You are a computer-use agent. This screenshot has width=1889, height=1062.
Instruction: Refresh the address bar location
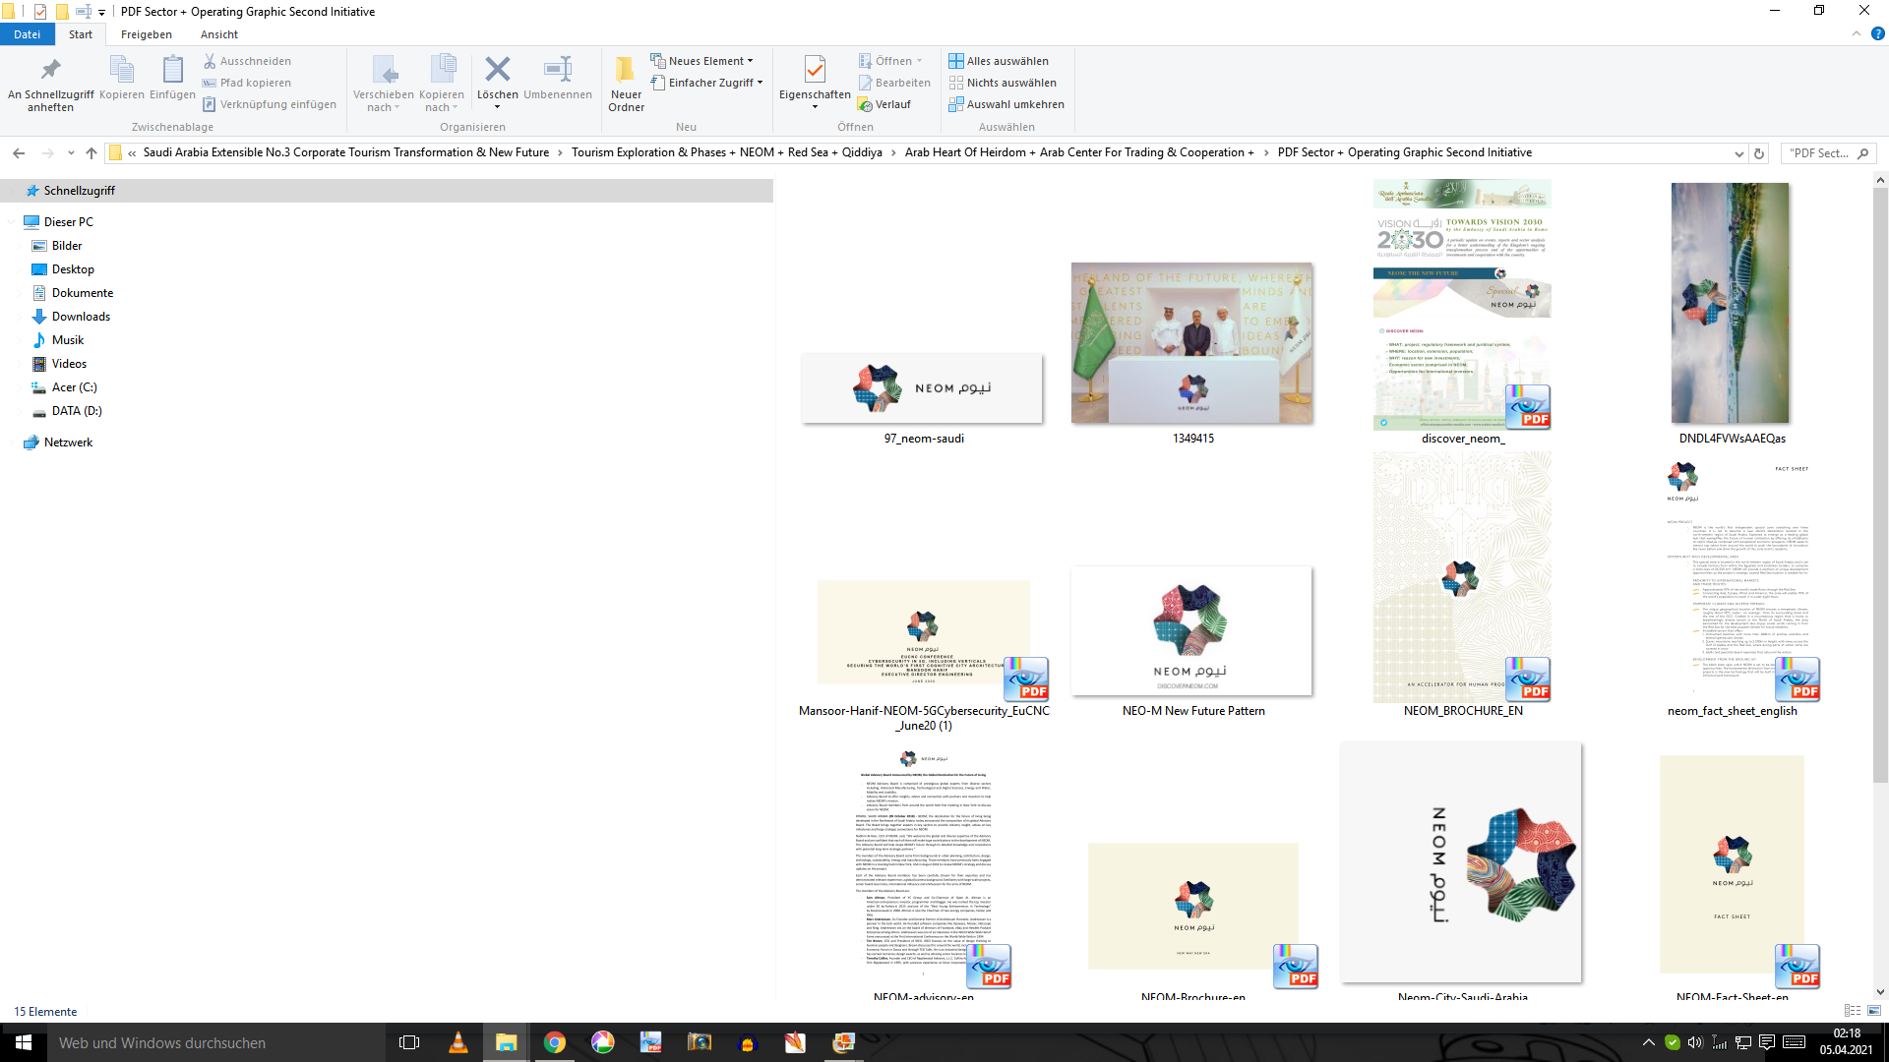pos(1759,153)
